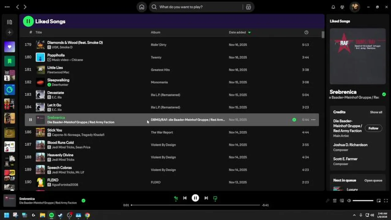Screen dimensions: 391x220
Task: Open the user profile avatar menu
Action: coord(355,7)
